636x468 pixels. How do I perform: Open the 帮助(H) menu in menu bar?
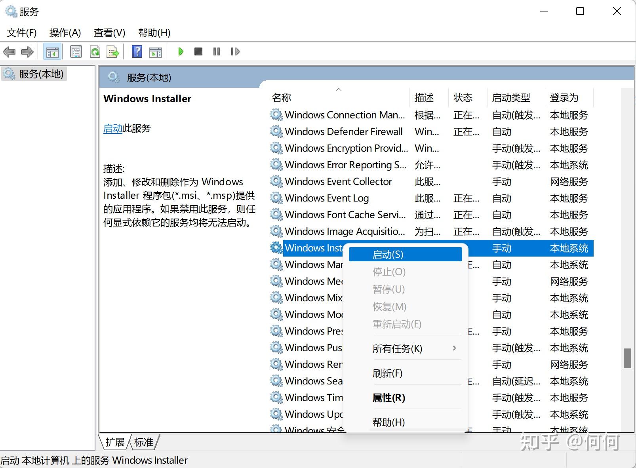154,32
